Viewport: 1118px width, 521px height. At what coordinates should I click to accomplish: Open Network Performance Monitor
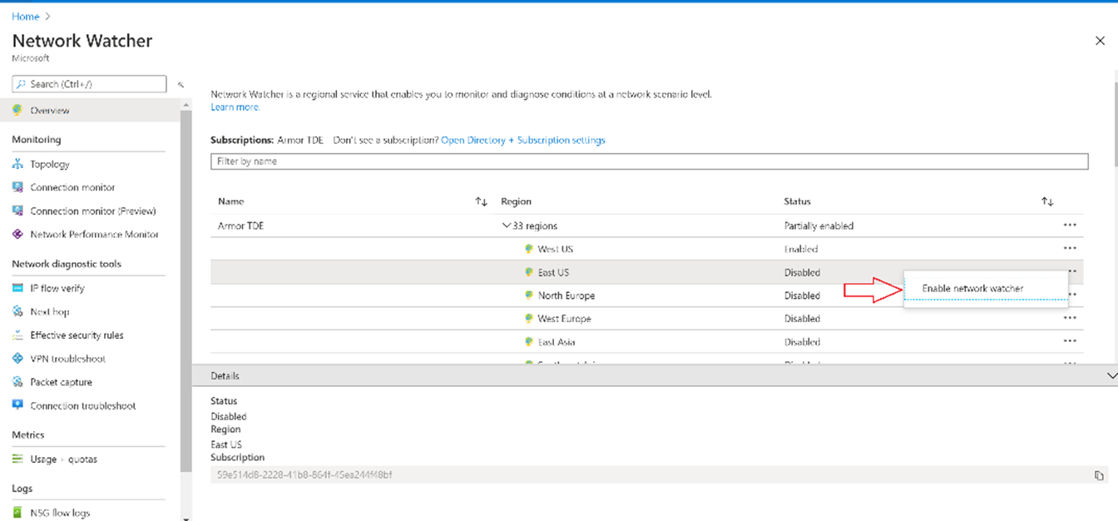[94, 234]
